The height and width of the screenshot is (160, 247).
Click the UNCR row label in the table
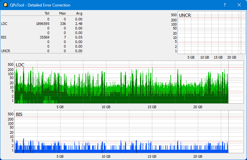pyautogui.click(x=5, y=51)
